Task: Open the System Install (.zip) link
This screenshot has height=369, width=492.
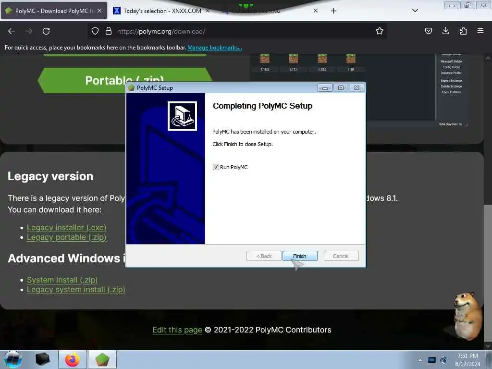Action: (62, 280)
